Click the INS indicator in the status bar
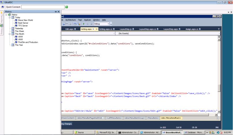The height and width of the screenshot is (135, 234). tap(217, 128)
